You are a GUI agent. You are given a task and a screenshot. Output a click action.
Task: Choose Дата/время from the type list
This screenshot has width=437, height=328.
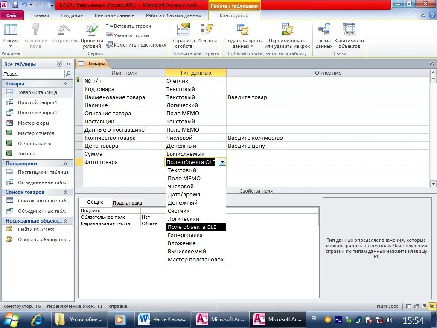pyautogui.click(x=196, y=194)
